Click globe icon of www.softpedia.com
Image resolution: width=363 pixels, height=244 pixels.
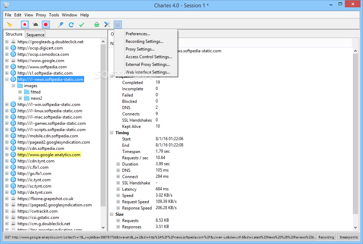click(x=13, y=67)
